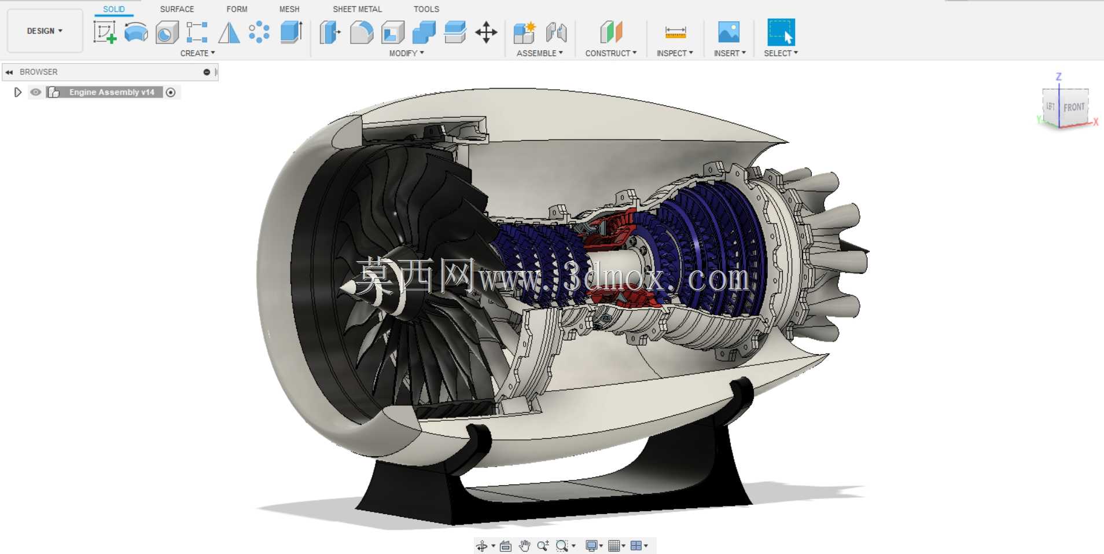Open the INSERT dropdown menu
This screenshot has height=554, width=1104.
coord(730,53)
